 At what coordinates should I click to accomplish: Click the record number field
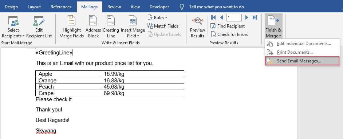234,17
